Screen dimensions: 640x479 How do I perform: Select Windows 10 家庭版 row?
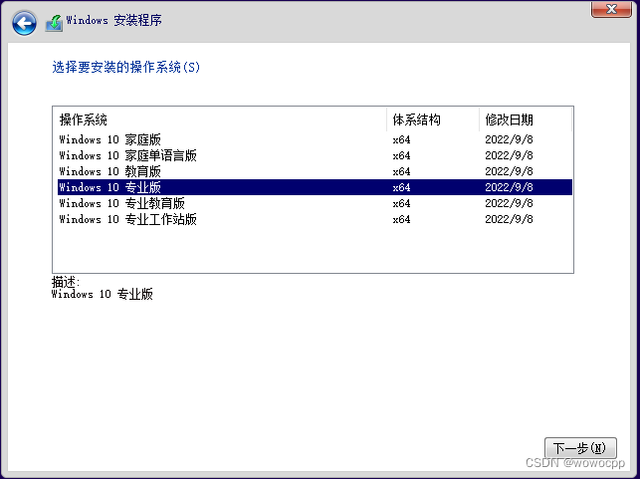click(315, 139)
